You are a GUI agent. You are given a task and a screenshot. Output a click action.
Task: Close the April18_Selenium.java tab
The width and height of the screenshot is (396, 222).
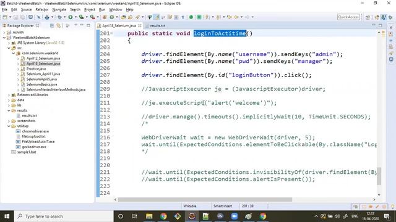coord(140,26)
